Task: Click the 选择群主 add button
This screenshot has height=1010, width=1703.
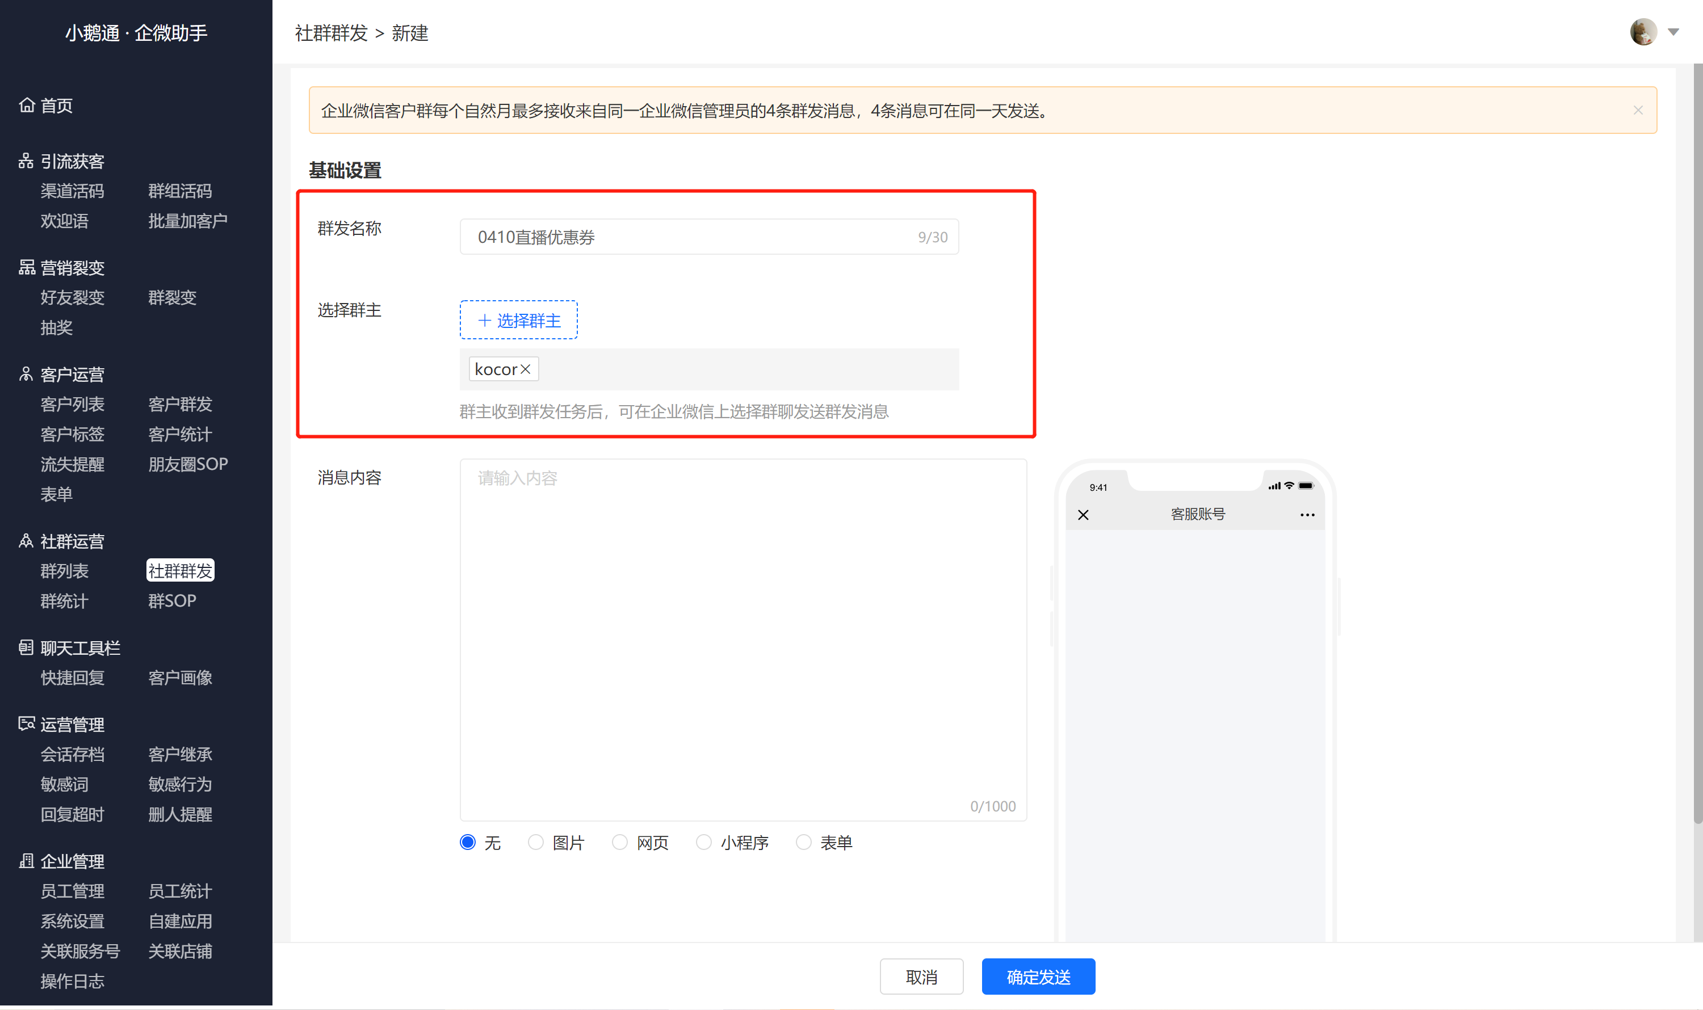Action: point(518,320)
